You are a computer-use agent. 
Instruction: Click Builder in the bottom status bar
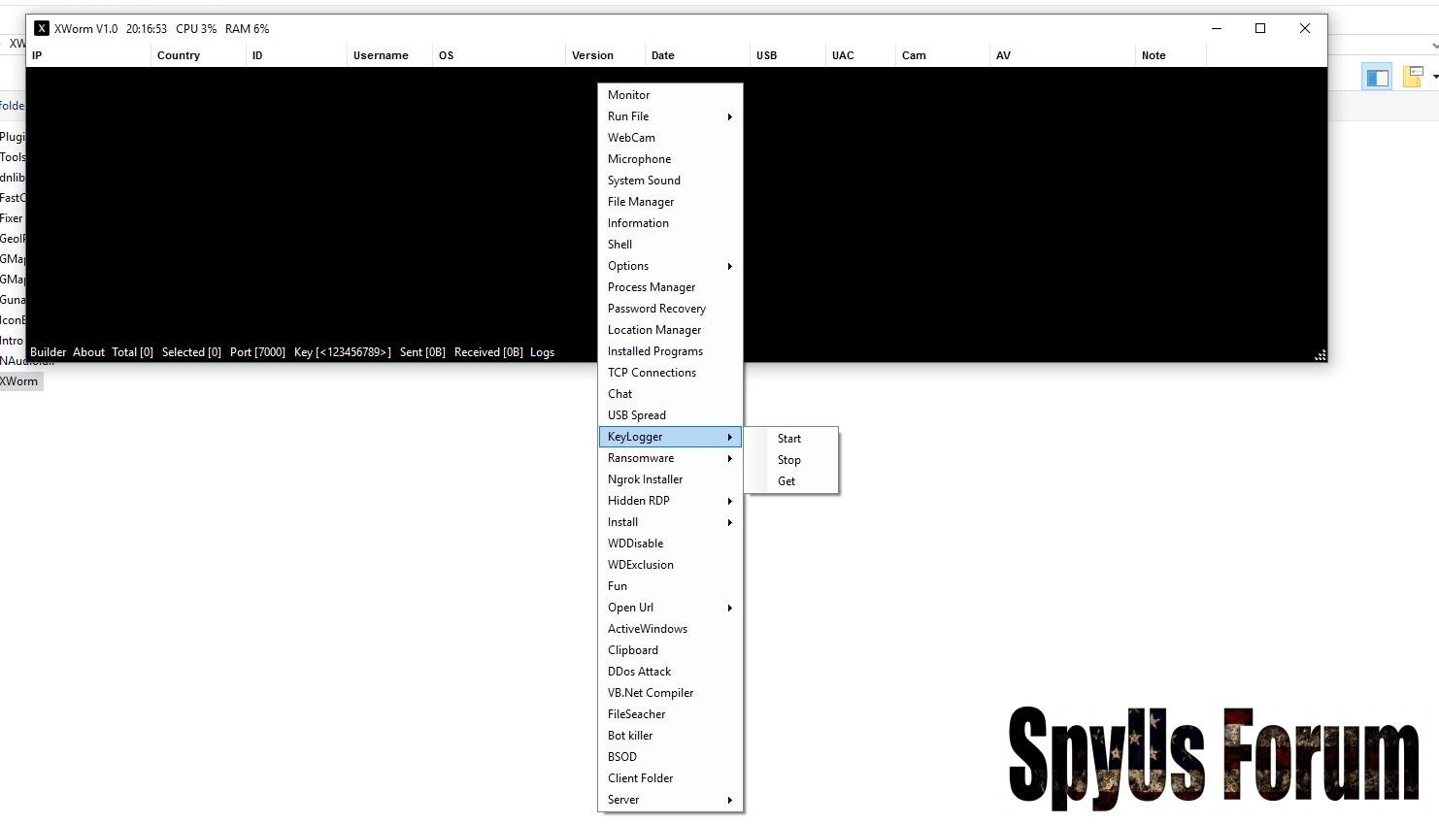coord(48,352)
